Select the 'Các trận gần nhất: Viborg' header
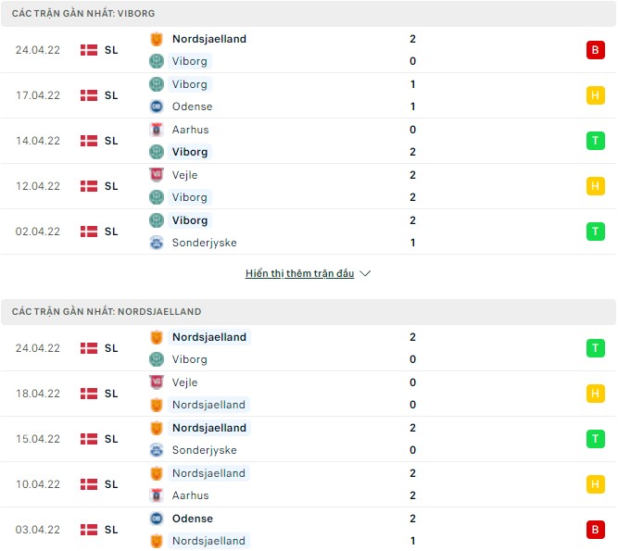Image resolution: width=618 pixels, height=551 pixels. pyautogui.click(x=83, y=14)
